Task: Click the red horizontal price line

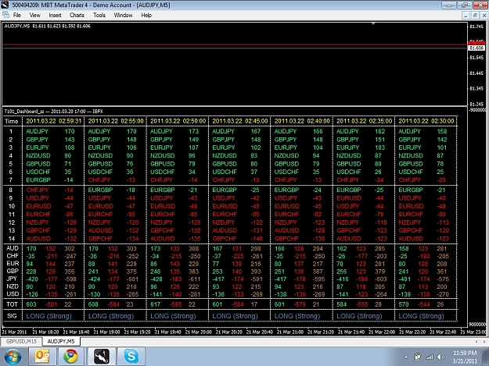Action: 234,44
